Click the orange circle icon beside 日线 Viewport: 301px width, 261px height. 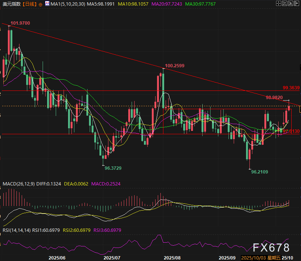tap(40, 4)
